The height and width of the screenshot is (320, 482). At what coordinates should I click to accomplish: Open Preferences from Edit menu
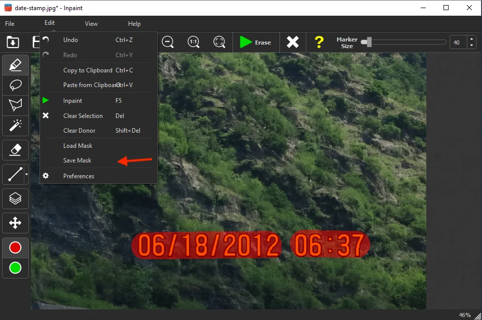(x=99, y=176)
